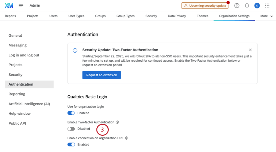Viewport: 276px width, 152px height.
Task: Click info icon beside Enable Two-factor Authentication
Action: [x=118, y=122]
